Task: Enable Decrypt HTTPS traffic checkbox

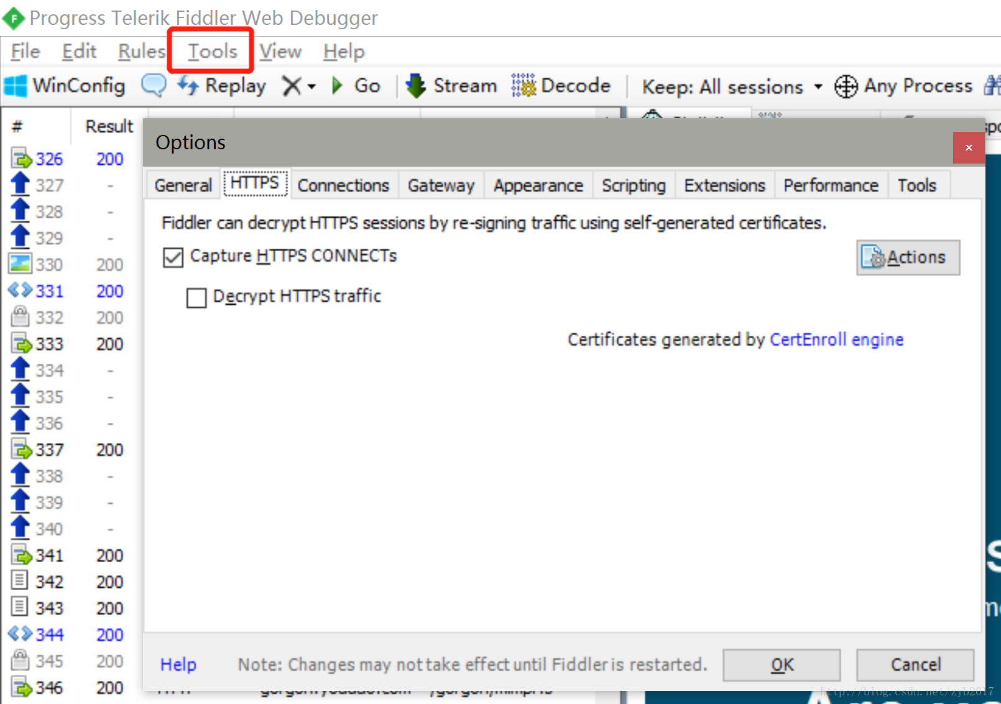Action: (x=196, y=297)
